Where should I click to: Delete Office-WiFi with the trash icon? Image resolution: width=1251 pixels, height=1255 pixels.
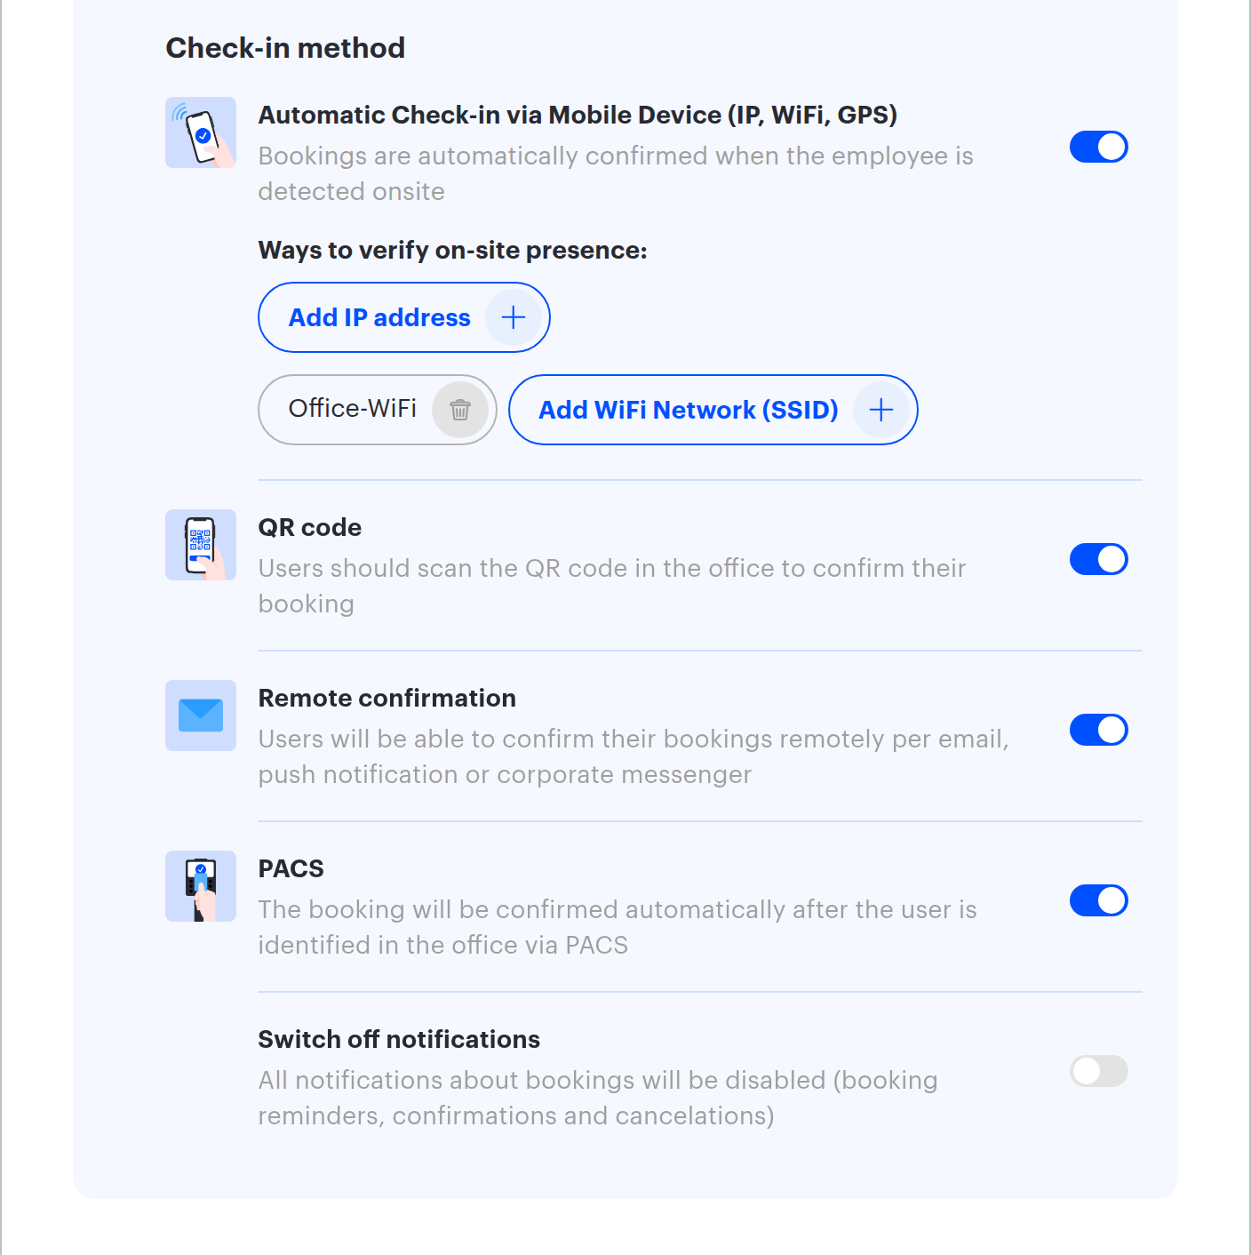pyautogui.click(x=460, y=410)
